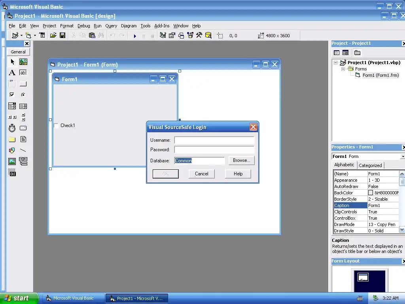Open the Menu Editor toolbar icon
The image size is (405, 304).
click(x=42, y=35)
